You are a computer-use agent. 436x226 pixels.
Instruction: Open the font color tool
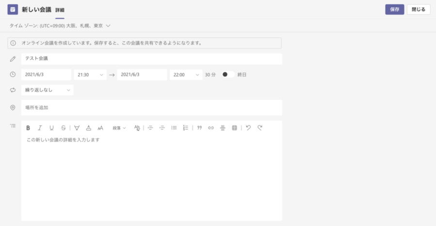(x=89, y=128)
